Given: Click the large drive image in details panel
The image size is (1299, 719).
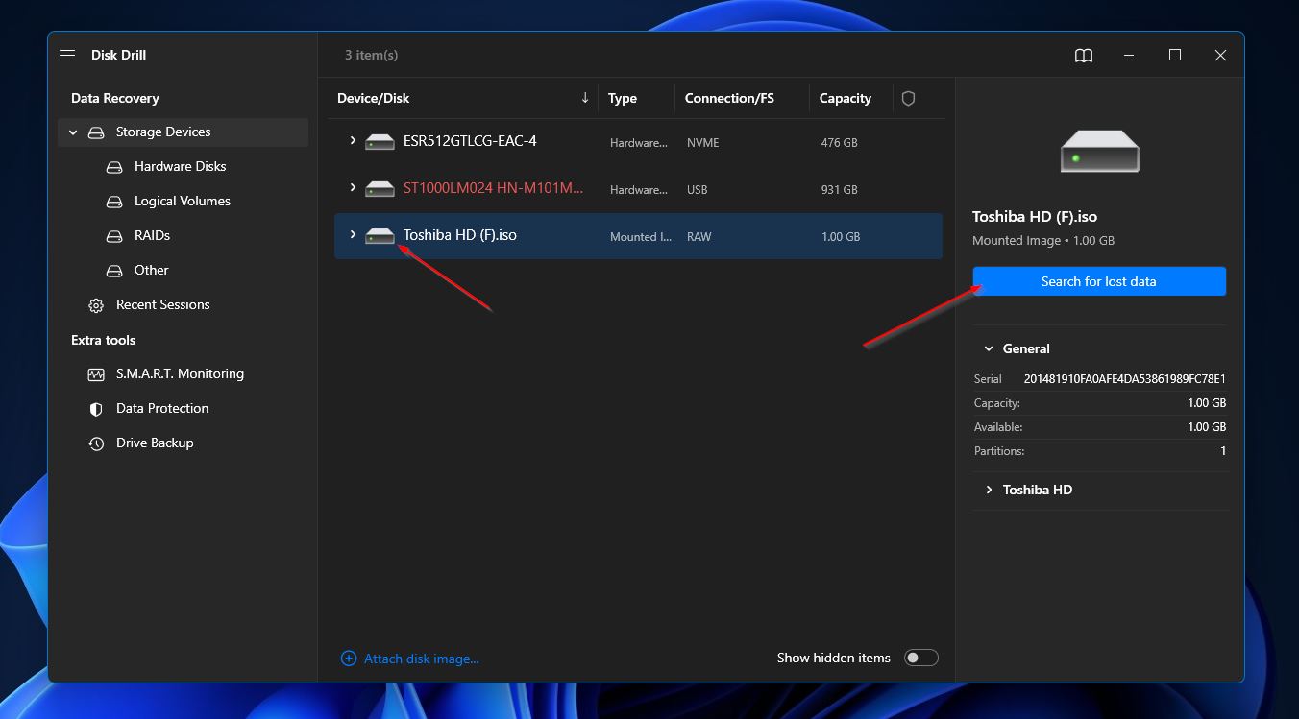Looking at the screenshot, I should (1099, 152).
